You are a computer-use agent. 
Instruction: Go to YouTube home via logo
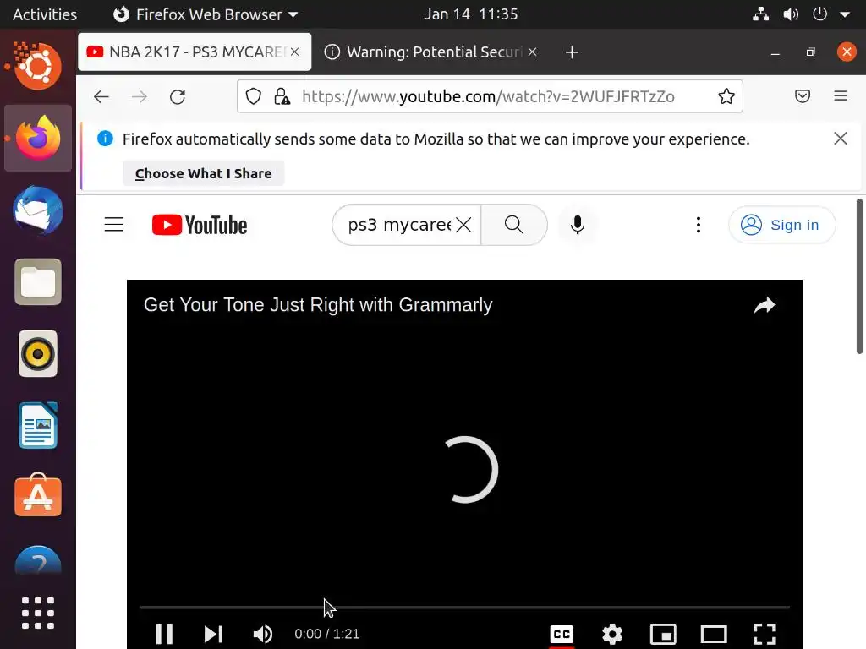[200, 225]
